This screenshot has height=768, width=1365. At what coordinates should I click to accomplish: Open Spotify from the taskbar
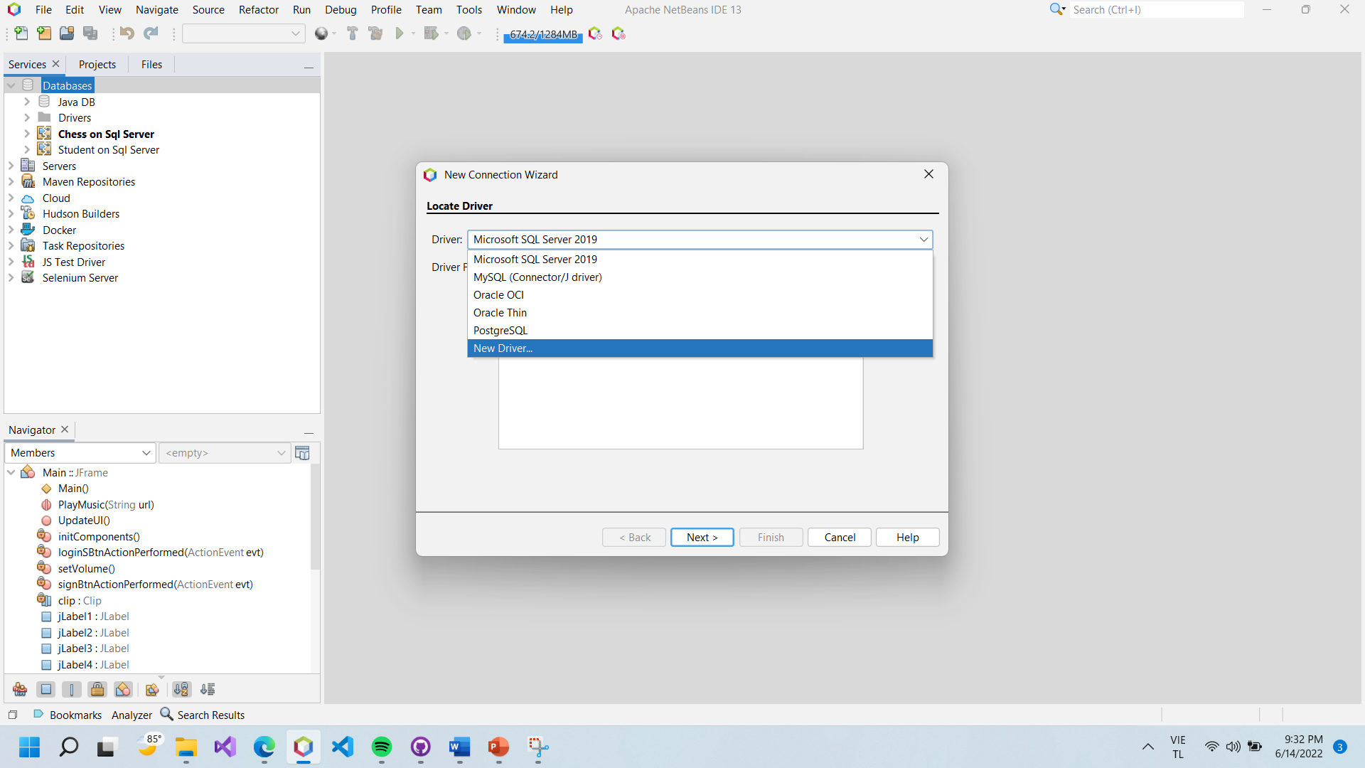point(382,747)
